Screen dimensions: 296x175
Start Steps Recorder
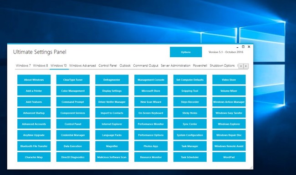pyautogui.click(x=190, y=102)
